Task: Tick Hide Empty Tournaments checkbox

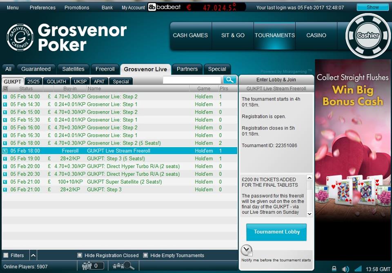Action: point(145,255)
